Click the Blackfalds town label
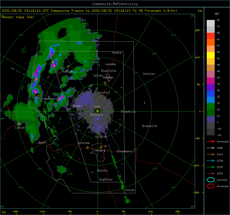 pos(109,71)
